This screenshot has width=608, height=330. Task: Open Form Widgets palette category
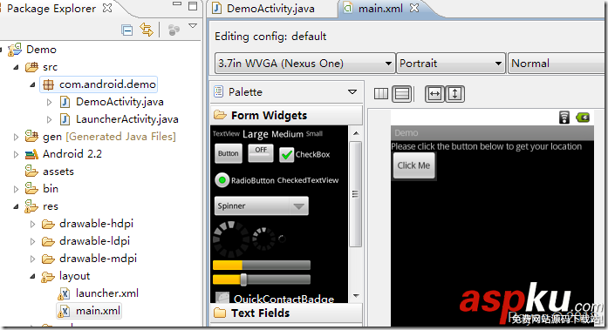(286, 115)
